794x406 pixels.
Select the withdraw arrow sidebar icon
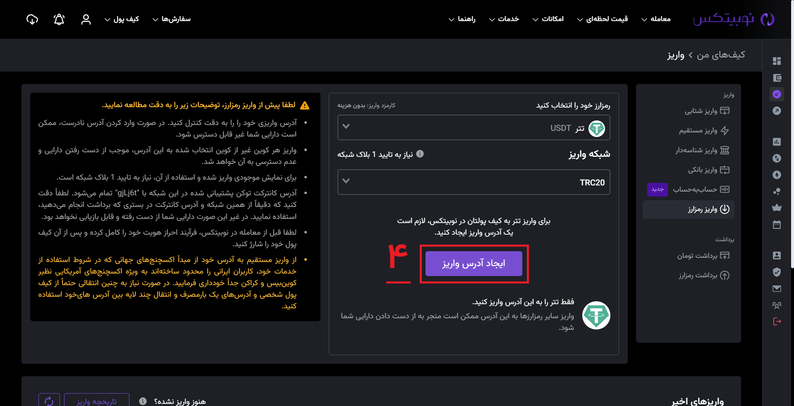point(777,111)
